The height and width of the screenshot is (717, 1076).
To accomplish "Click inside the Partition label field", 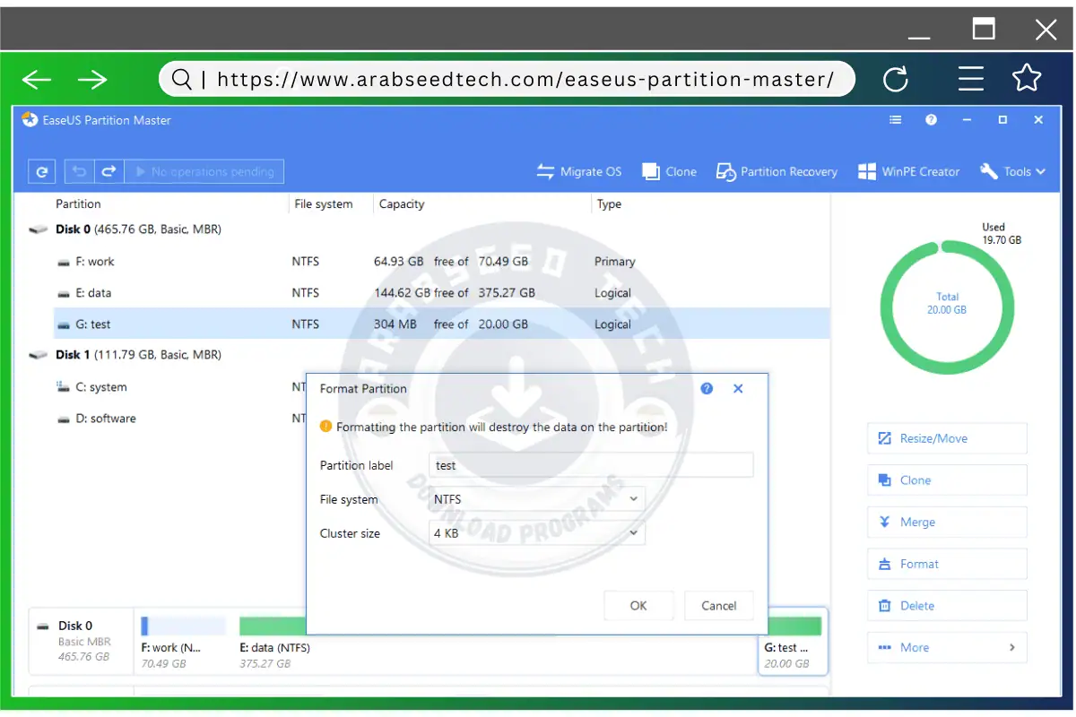I will coord(592,464).
